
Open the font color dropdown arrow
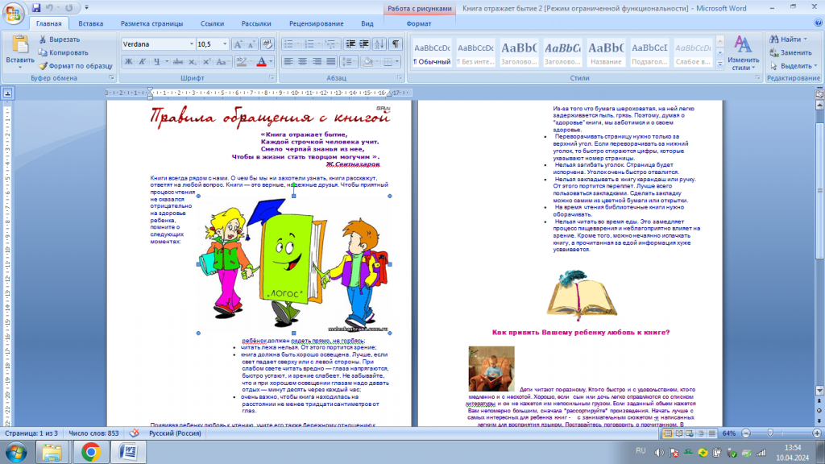point(271,62)
